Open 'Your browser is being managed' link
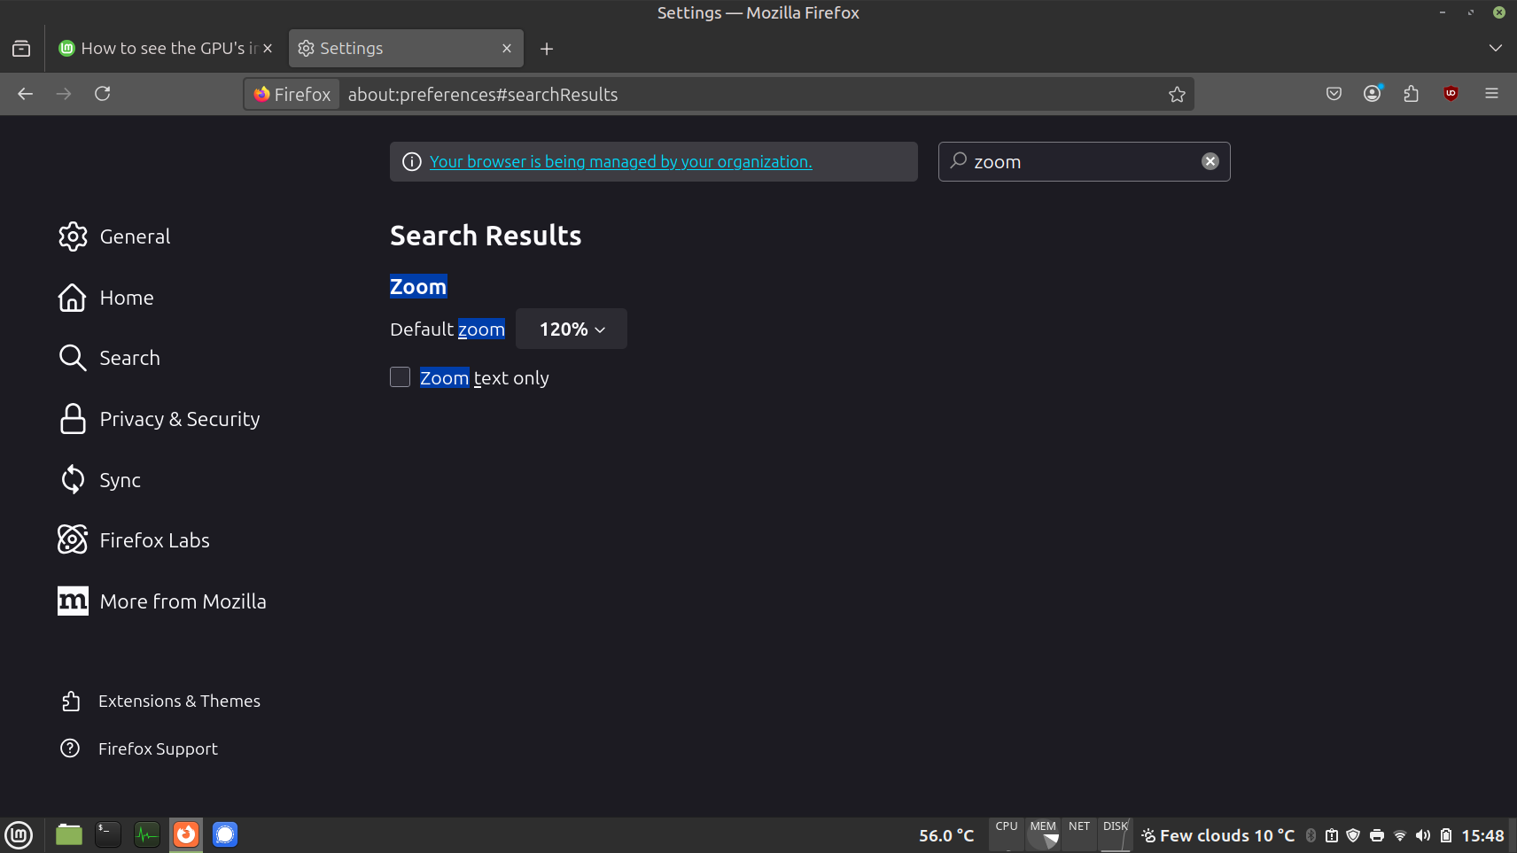Image resolution: width=1517 pixels, height=853 pixels. coord(620,162)
